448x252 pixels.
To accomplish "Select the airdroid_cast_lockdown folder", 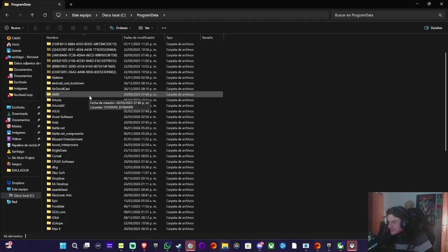I will click(134, 83).
